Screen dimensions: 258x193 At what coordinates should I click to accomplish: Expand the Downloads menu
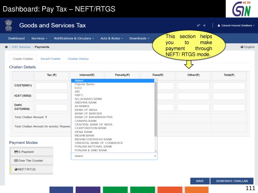139,38
